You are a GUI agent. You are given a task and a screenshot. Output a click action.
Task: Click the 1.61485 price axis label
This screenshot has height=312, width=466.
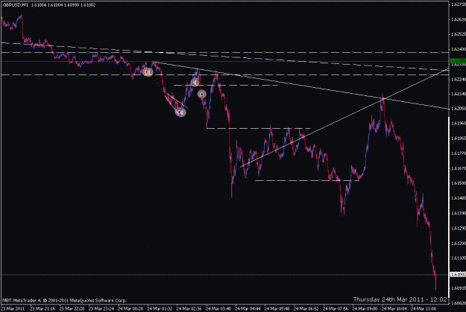tap(459, 198)
